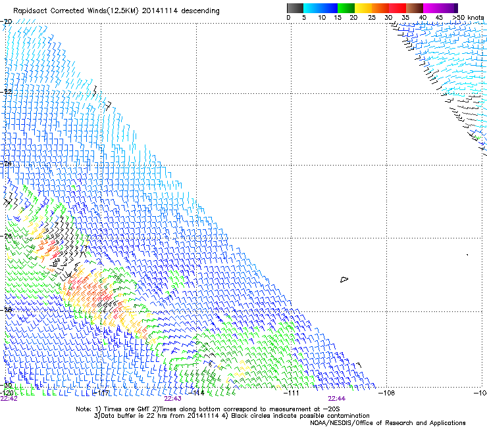Click the longitude label -111
The width and height of the screenshot is (487, 427).
coord(292,393)
